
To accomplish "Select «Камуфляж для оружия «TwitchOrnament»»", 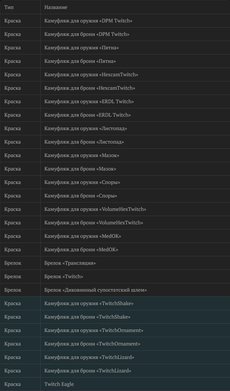I will coord(94,330).
